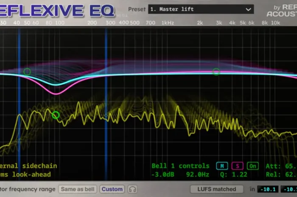Screen dimensions: 297x197
Task: Click the -3.0dB gain value
Action: (163, 175)
